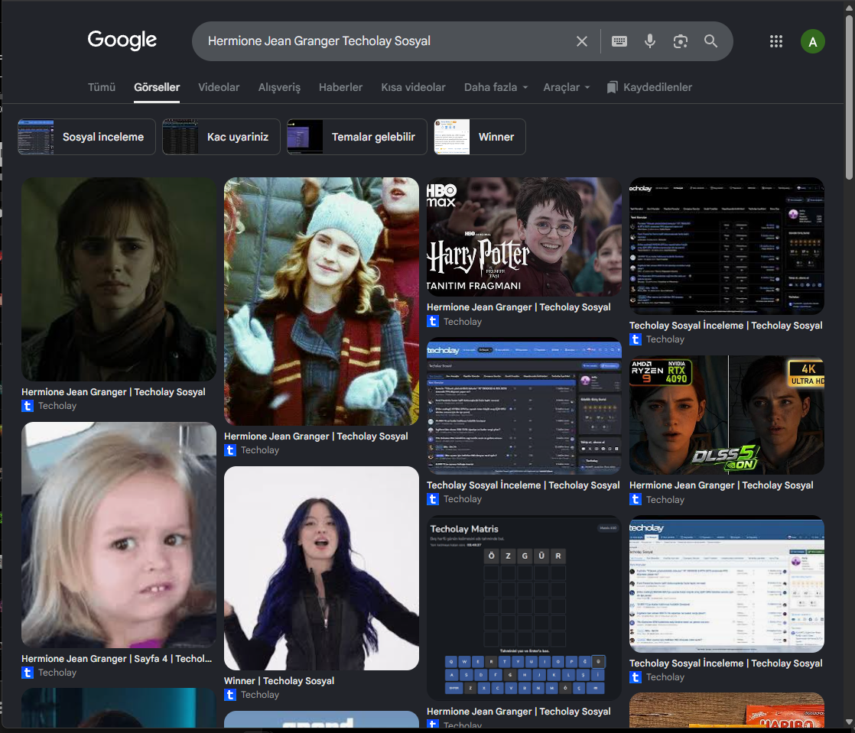Select the Görseller tab

(x=157, y=87)
